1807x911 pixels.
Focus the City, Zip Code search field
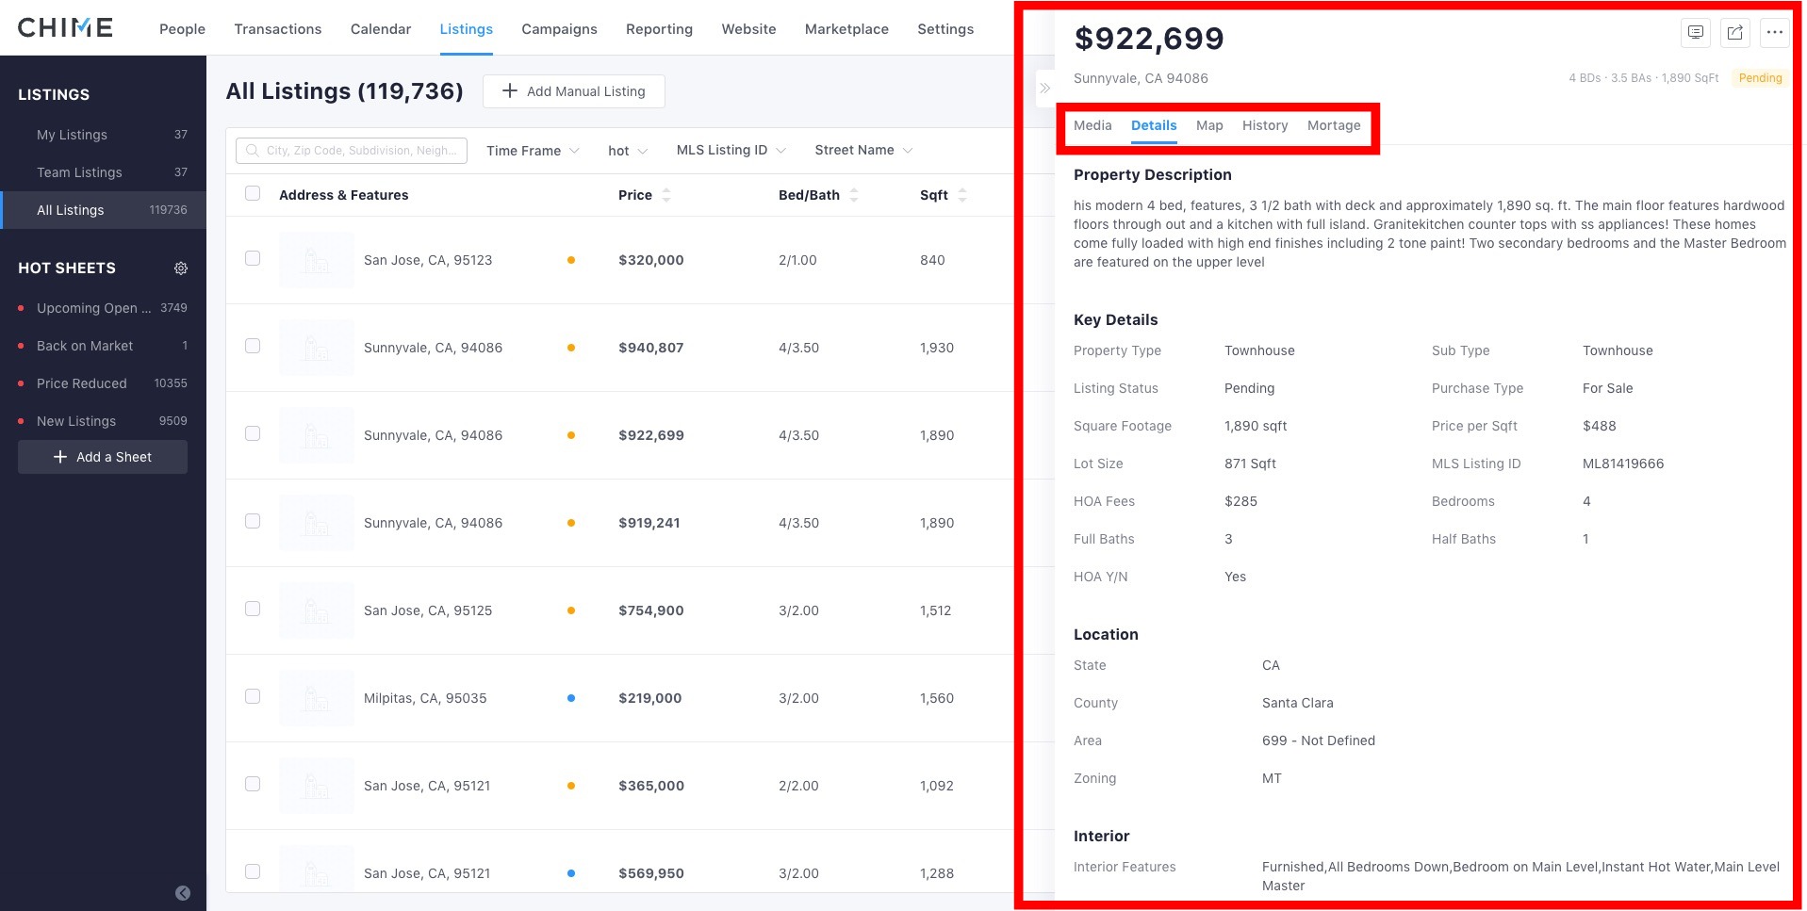(x=352, y=151)
